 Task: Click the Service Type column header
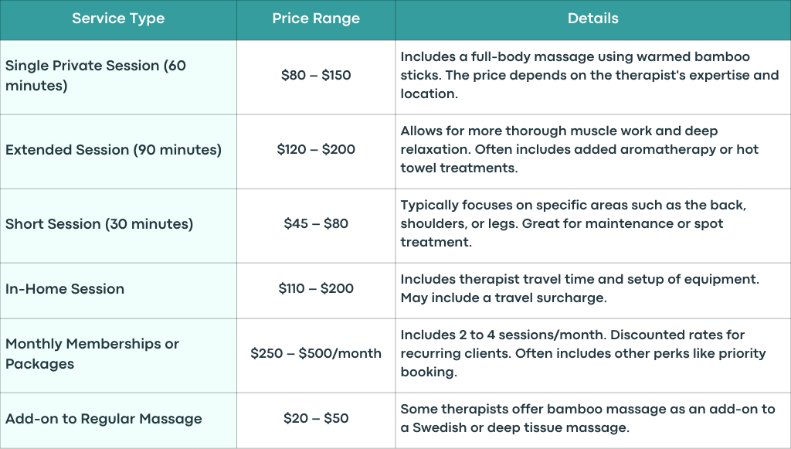coord(118,19)
